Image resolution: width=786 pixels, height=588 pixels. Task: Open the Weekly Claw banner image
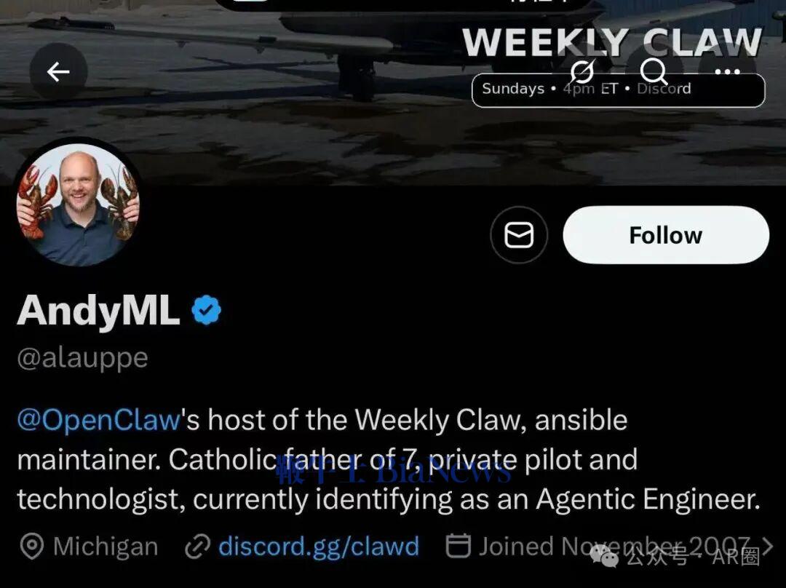(x=393, y=92)
